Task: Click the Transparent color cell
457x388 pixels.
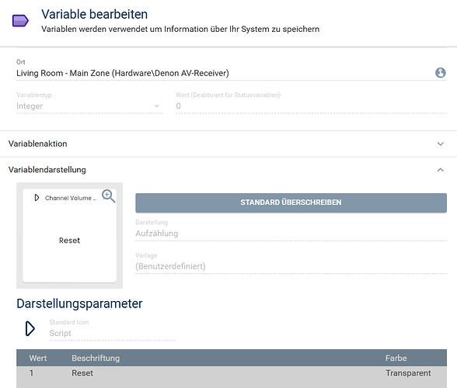Action: [x=408, y=373]
